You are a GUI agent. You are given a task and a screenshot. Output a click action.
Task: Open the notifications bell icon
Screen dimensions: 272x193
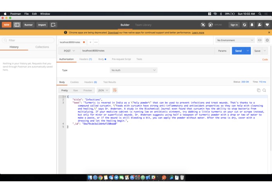[x=252, y=25]
